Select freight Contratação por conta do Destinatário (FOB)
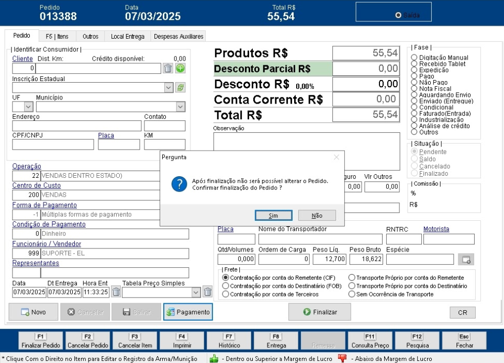The width and height of the screenshot is (504, 363). tap(226, 286)
